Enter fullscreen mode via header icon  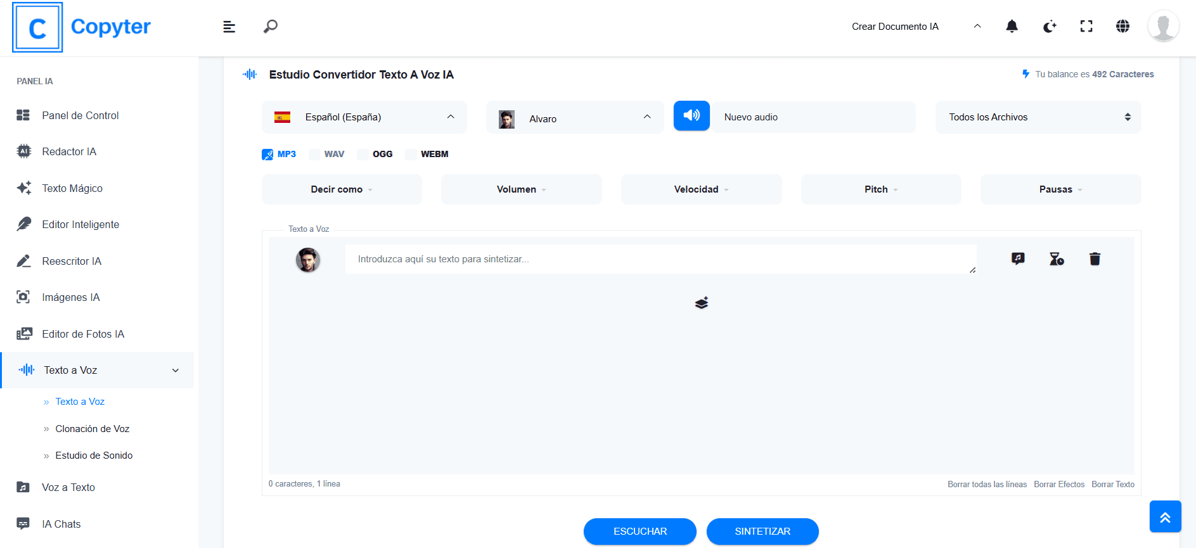(1086, 26)
